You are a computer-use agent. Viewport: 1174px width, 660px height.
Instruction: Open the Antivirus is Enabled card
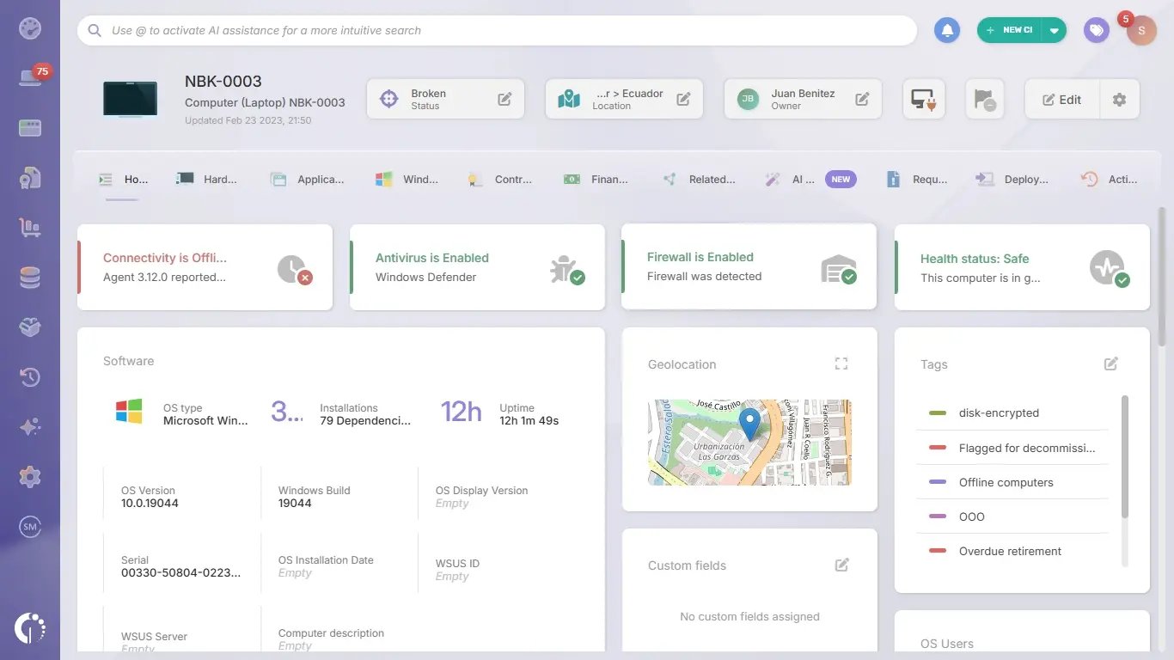click(477, 267)
